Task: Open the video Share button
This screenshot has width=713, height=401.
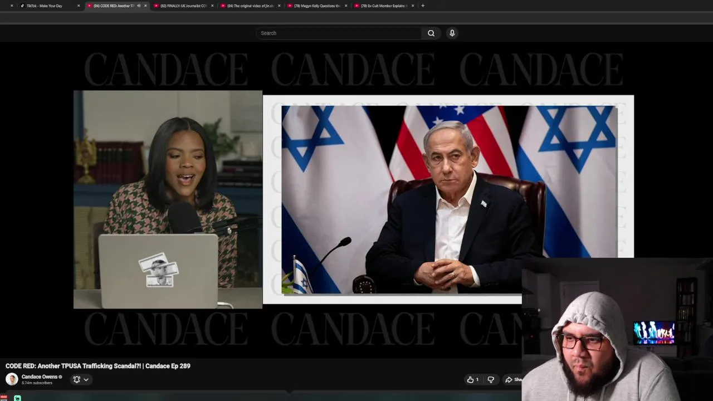Action: pyautogui.click(x=513, y=379)
